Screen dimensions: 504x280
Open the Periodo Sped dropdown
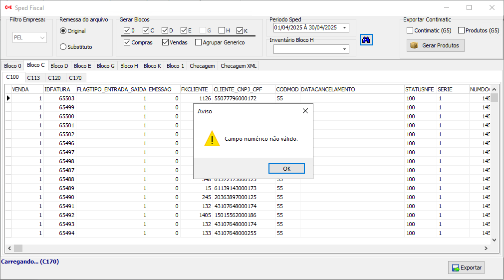click(x=345, y=27)
